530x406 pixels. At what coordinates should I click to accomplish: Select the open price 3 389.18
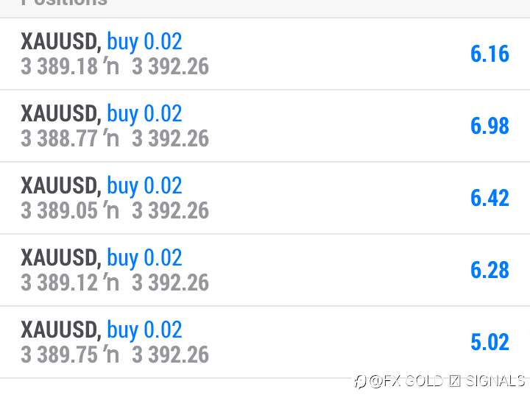[60, 66]
